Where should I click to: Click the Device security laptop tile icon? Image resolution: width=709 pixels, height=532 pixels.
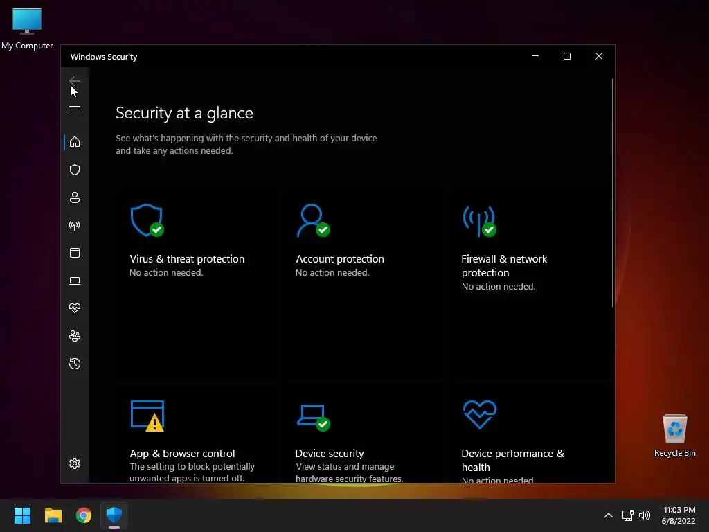pyautogui.click(x=314, y=418)
